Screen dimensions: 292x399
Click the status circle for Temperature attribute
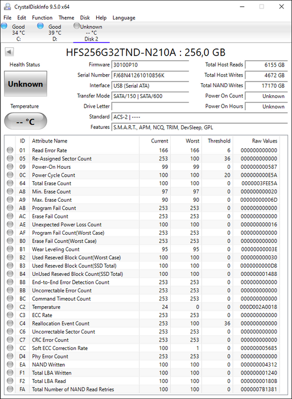click(10, 307)
